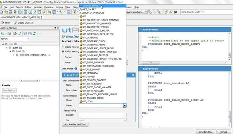Select UT_RUNNER in the object list
This screenshot has width=233, height=134.
103,77
